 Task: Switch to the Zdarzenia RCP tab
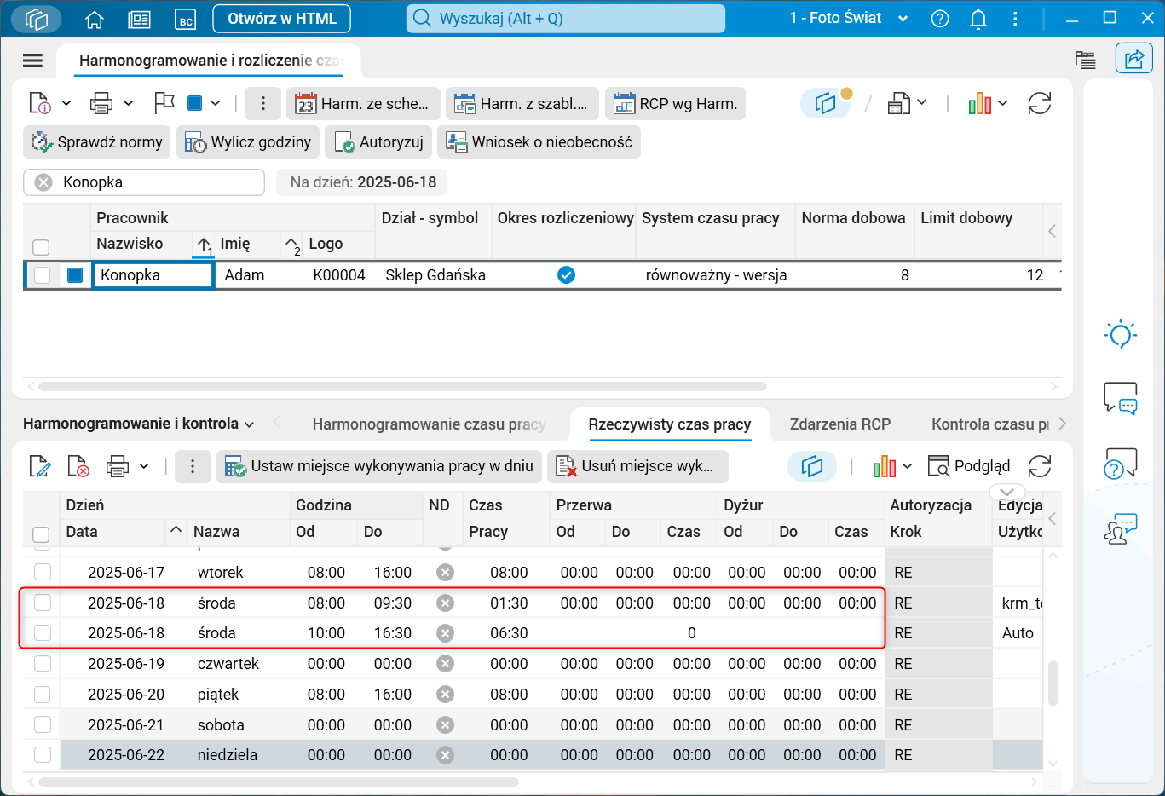[839, 424]
